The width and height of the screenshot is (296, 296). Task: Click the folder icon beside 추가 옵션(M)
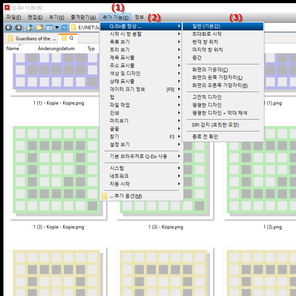coord(104,196)
